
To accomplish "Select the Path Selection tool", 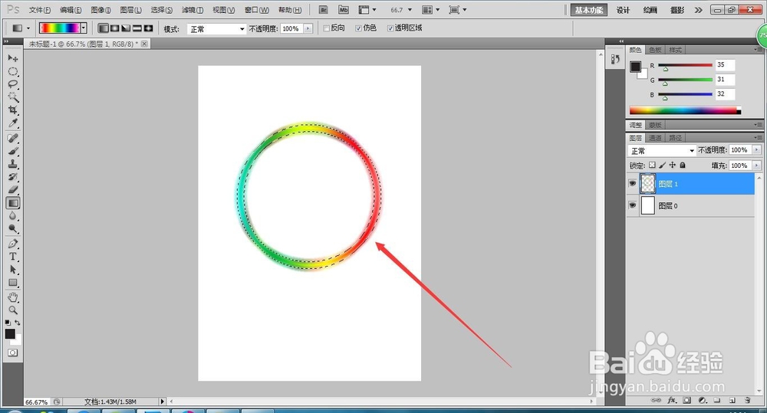I will (13, 269).
